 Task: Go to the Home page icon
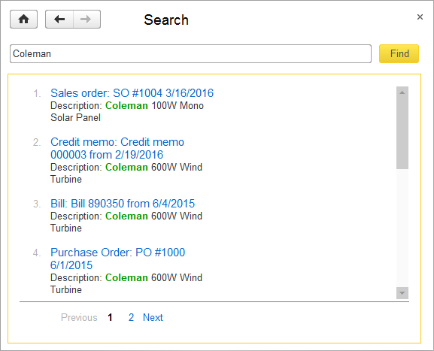(x=23, y=19)
